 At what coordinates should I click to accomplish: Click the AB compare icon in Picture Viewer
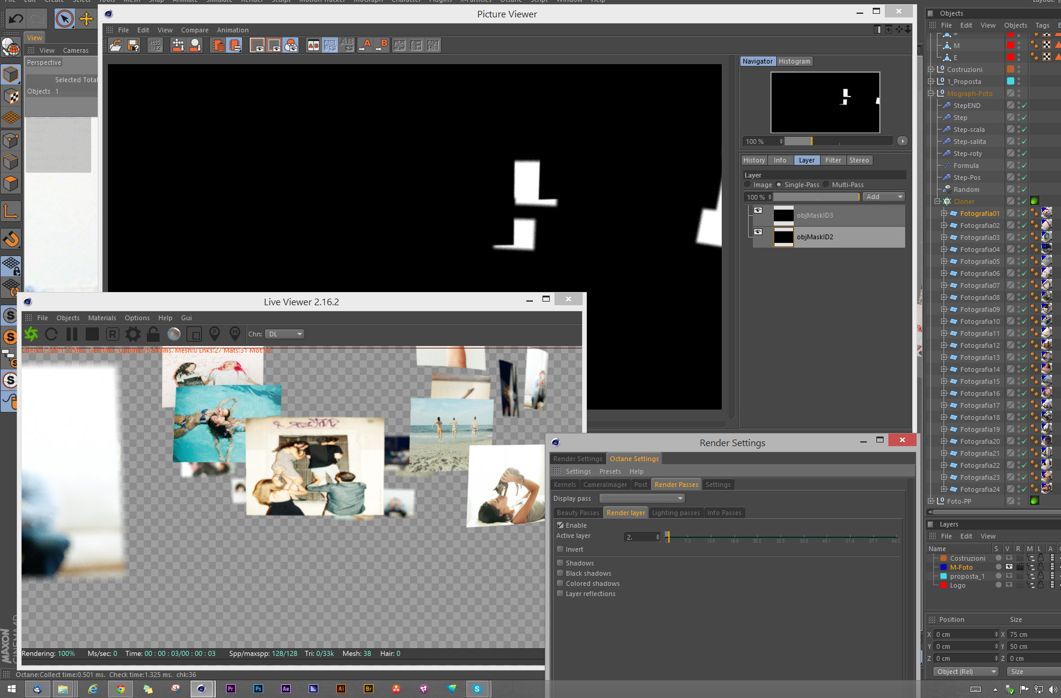point(314,45)
